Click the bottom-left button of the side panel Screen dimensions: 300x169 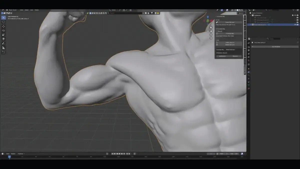point(222,56)
